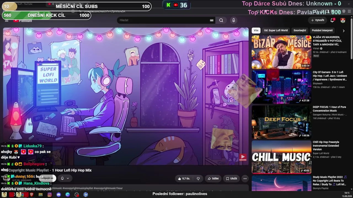Open Brave browser from the taskbar
Image resolution: width=353 pixels, height=198 pixels.
coord(31,195)
